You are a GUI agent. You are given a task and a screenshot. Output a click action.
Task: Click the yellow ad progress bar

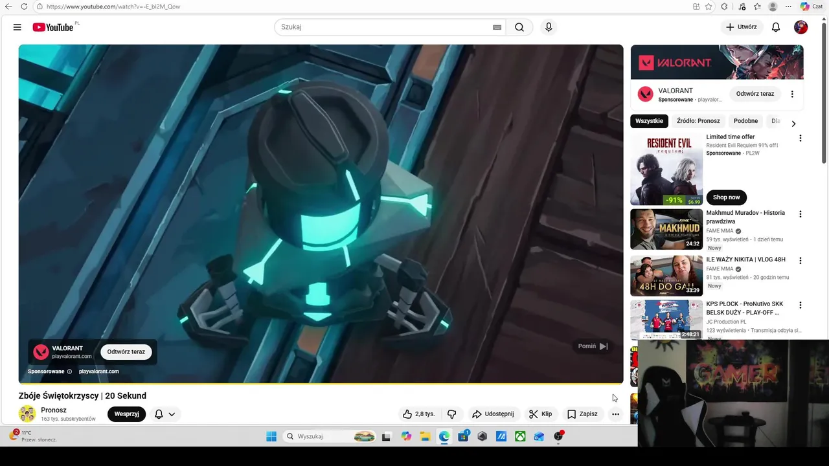[321, 384]
